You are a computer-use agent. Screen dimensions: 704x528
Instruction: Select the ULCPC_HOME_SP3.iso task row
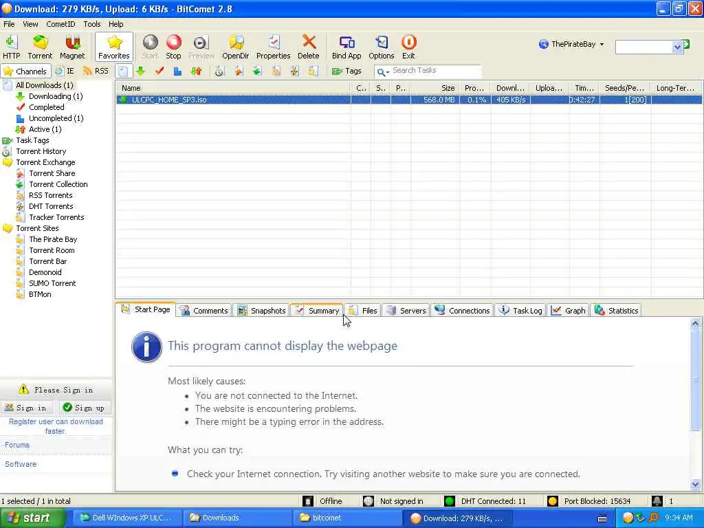pos(408,100)
